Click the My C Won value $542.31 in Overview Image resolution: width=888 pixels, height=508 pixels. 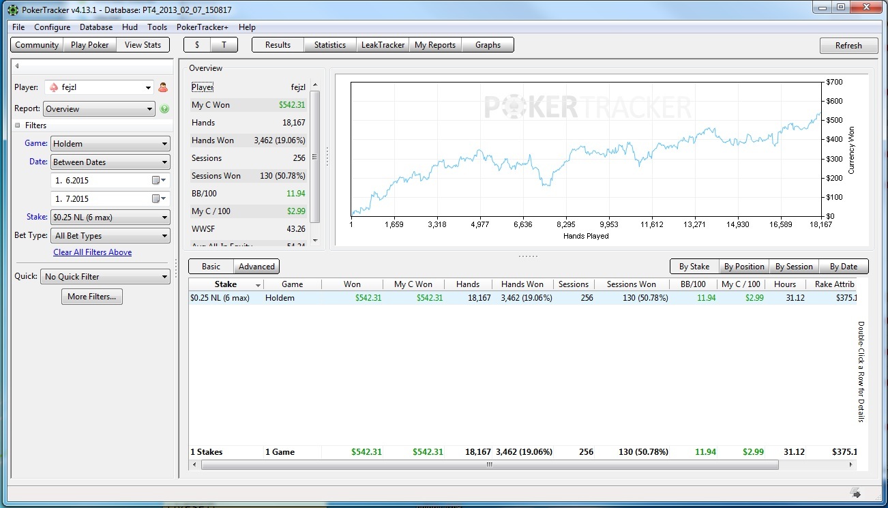(292, 105)
